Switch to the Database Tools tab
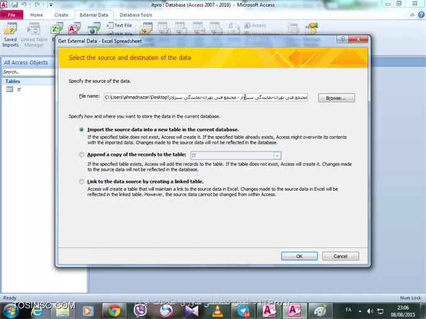This screenshot has height=319, width=426. (x=136, y=14)
